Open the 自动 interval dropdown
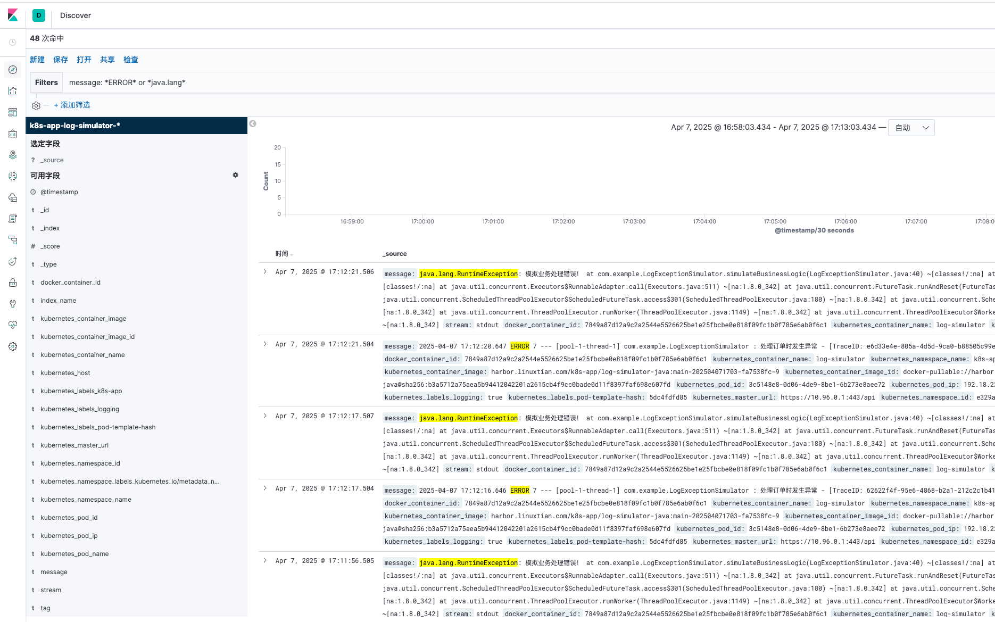This screenshot has height=622, width=995. pyautogui.click(x=911, y=128)
